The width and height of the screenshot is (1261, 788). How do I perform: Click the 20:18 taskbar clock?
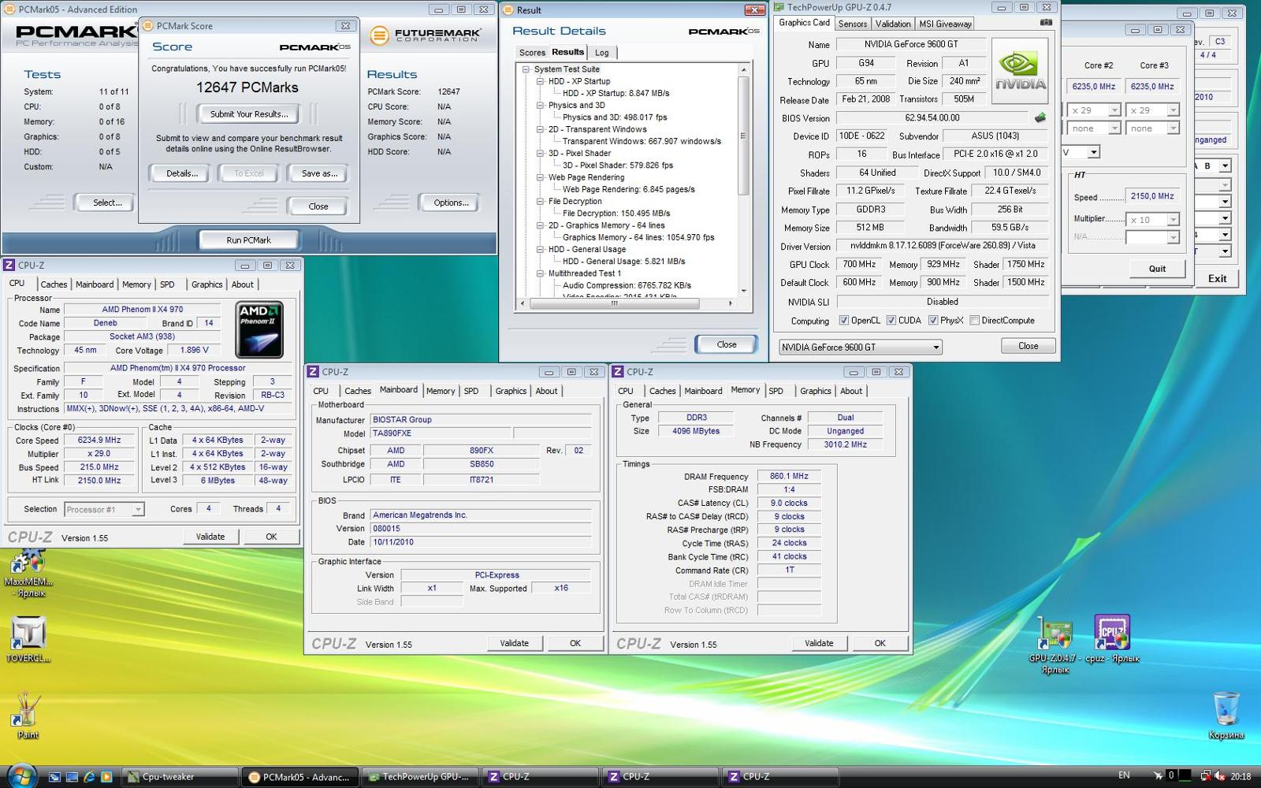pyautogui.click(x=1241, y=776)
